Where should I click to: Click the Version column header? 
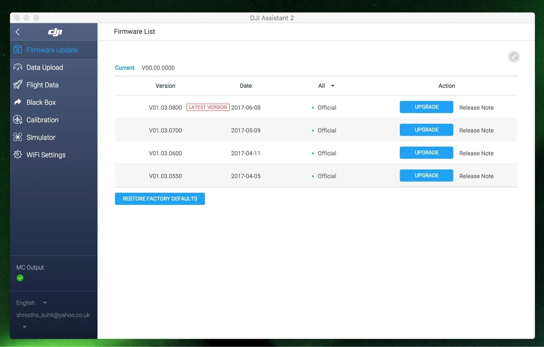[165, 86]
